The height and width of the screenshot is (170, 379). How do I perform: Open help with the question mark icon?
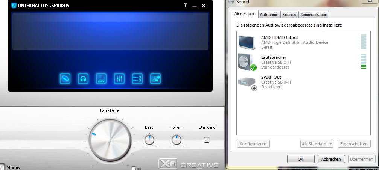point(186,5)
